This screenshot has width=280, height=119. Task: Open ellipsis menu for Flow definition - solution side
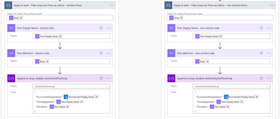point(109,53)
